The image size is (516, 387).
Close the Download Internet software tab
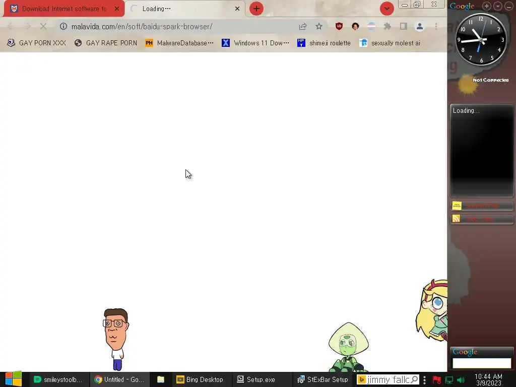(117, 9)
